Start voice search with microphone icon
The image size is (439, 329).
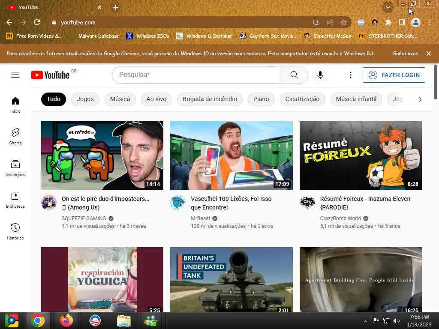(320, 75)
